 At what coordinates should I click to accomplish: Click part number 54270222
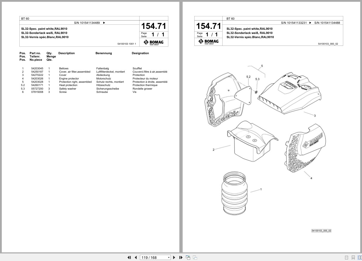click(x=37, y=75)
